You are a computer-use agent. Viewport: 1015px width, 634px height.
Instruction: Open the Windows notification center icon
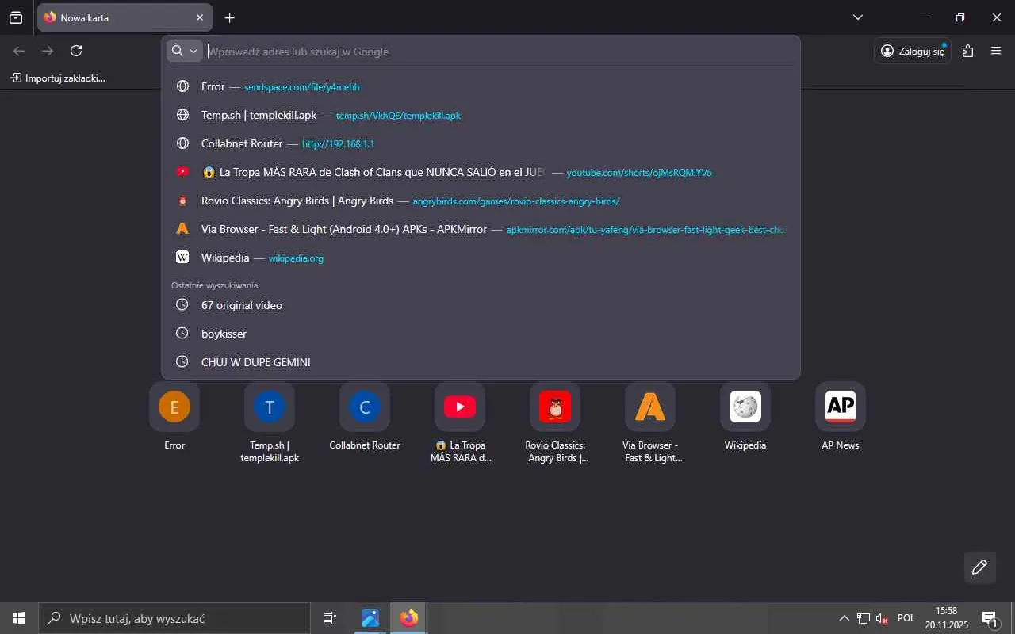tap(990, 618)
